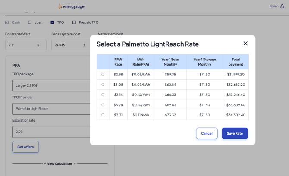
Task: Uncheck the TPO checkbox
Action: [x=52, y=22]
